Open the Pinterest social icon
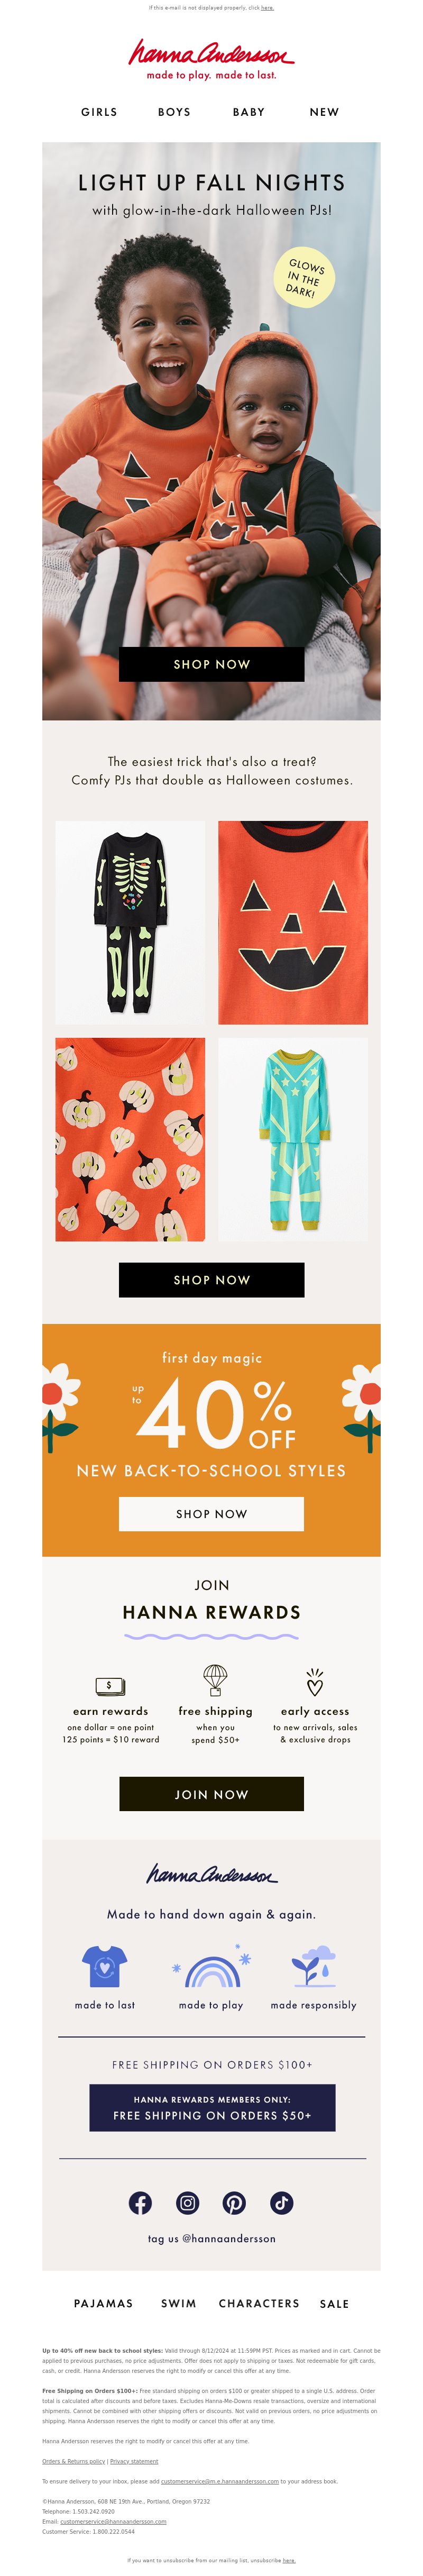This screenshot has width=423, height=2576. tap(234, 2202)
